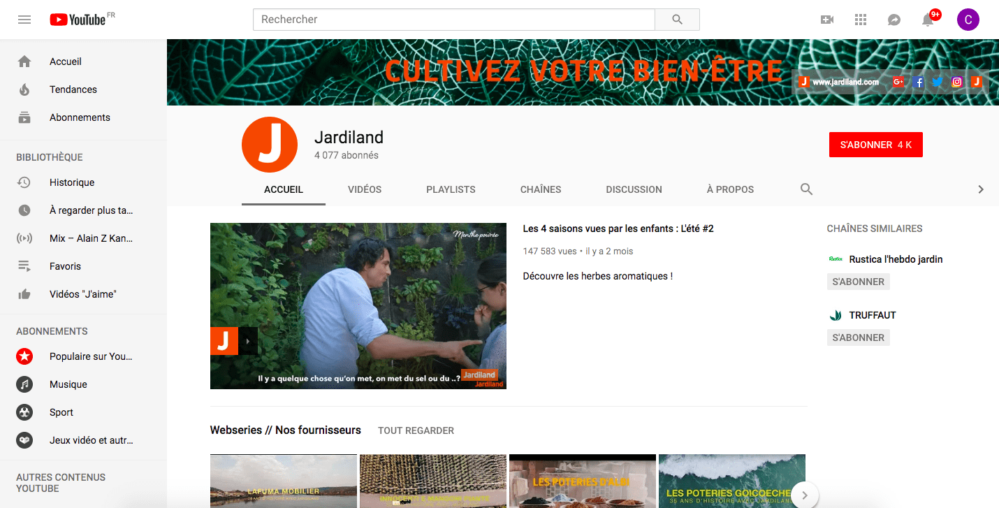Viewport: 999px width, 508px height.
Task: Open the notifications bell
Action: tap(928, 20)
